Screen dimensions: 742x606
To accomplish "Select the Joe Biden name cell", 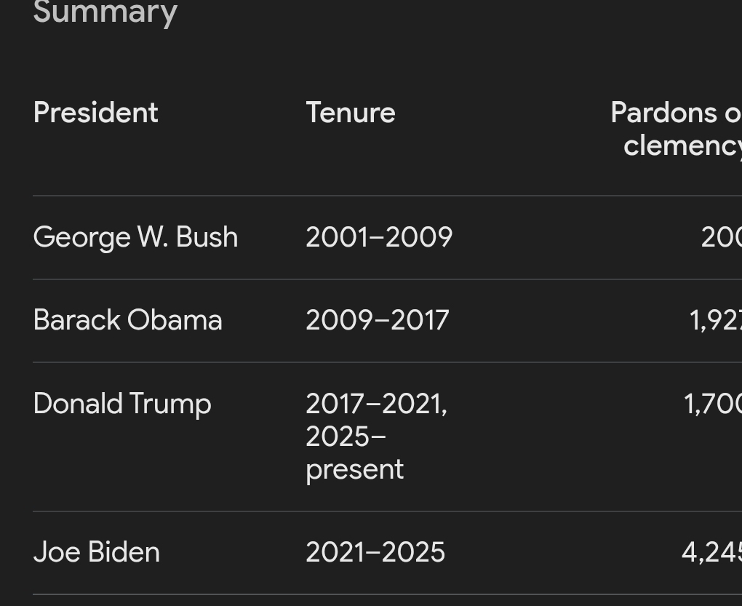I will click(x=96, y=552).
